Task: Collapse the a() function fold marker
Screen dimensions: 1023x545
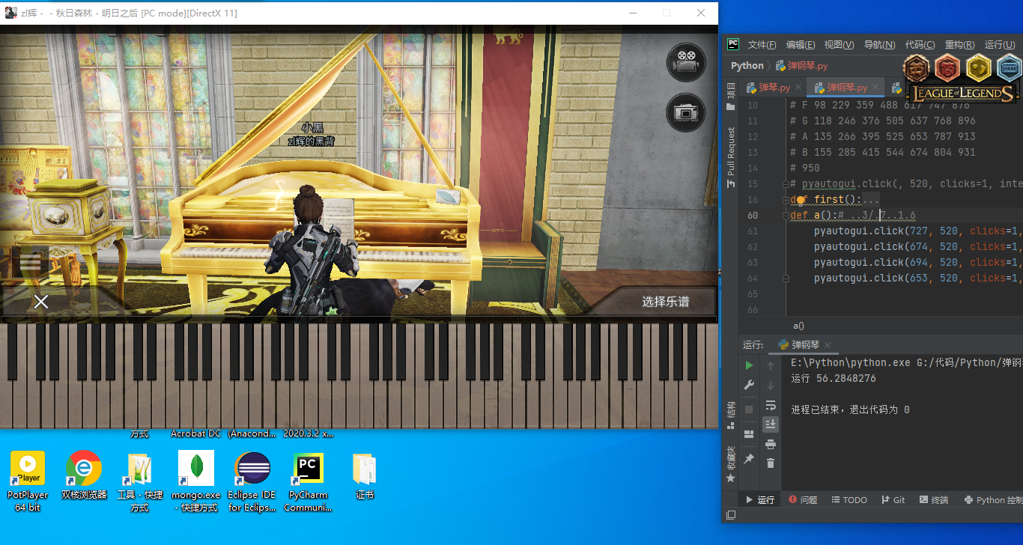Action: pyautogui.click(x=786, y=216)
